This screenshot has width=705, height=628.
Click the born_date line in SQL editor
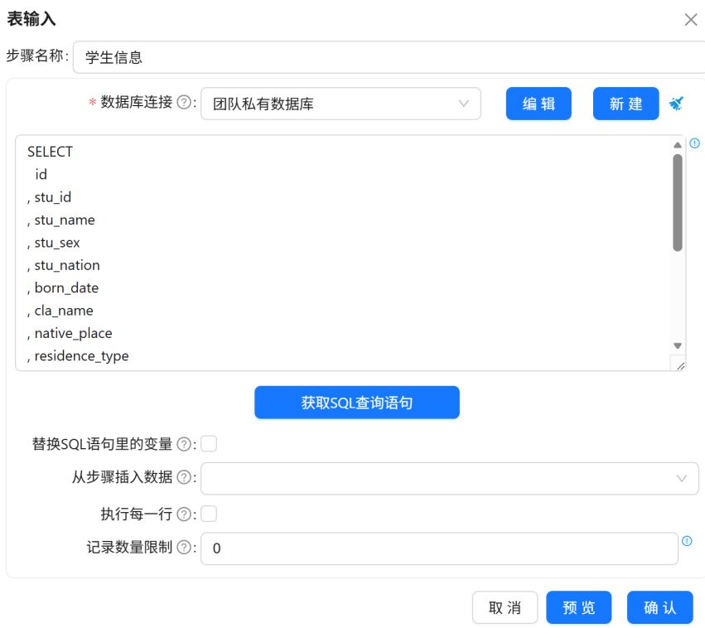click(63, 287)
